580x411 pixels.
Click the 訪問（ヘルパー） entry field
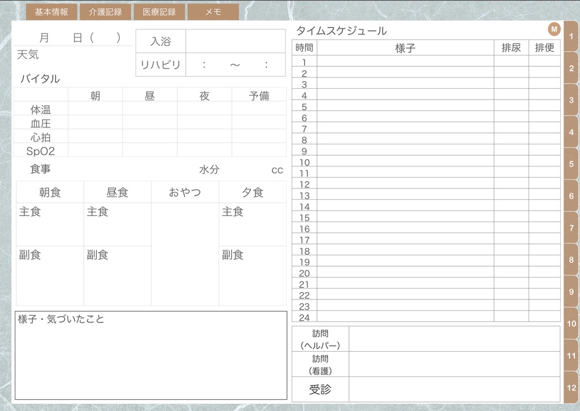(453, 338)
